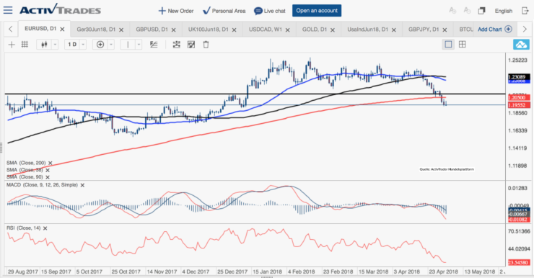
Task: Click the RSI (Close, 14) label
Action: [x=24, y=228]
